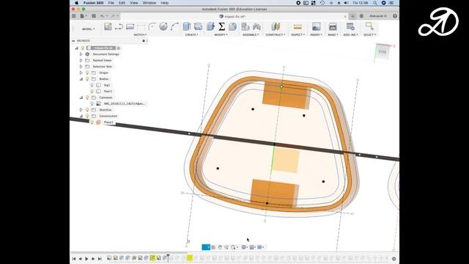The height and width of the screenshot is (264, 469).
Task: Click the macOS Spotlight search icon
Action: (374, 3)
